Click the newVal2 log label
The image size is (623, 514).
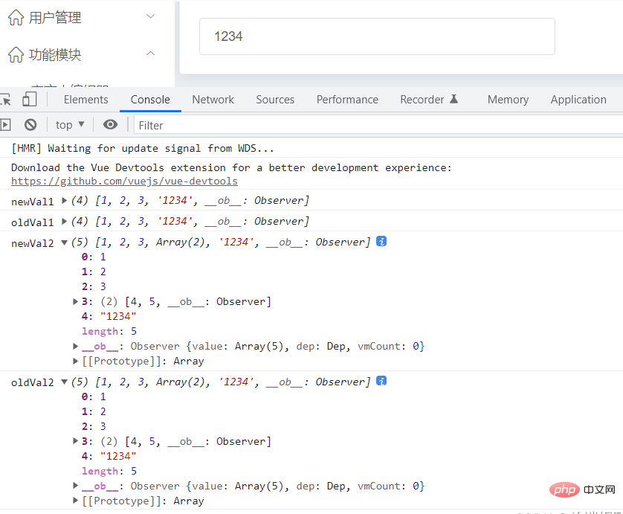[32, 243]
